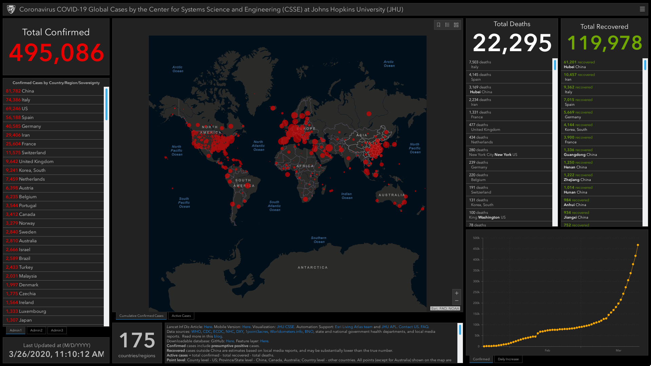Switch to the Active Cases tab
Viewport: 651px width, 366px height.
[x=181, y=316]
